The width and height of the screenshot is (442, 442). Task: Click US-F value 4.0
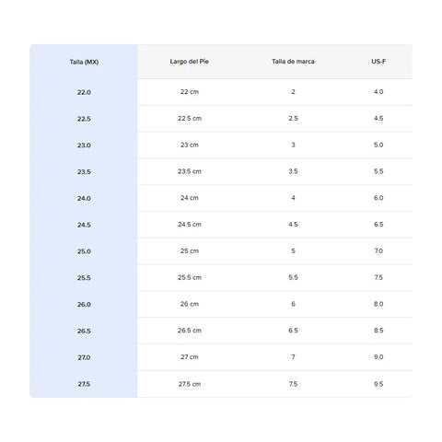coord(378,92)
